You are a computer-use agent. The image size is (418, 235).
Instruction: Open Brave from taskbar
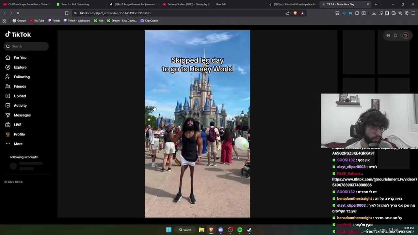[x=211, y=230]
